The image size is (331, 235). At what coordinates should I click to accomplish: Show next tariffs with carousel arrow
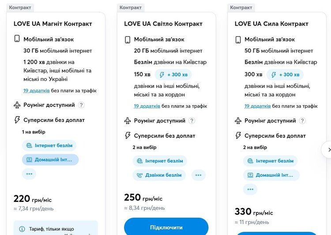327,150
